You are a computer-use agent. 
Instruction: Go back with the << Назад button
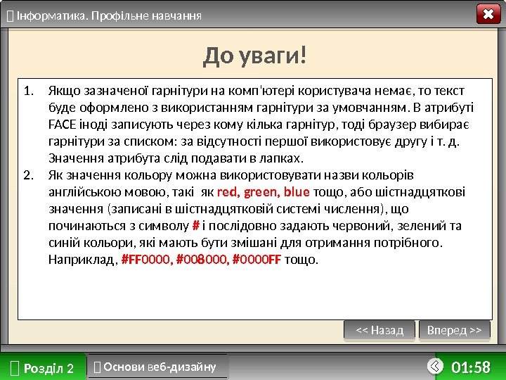[379, 330]
